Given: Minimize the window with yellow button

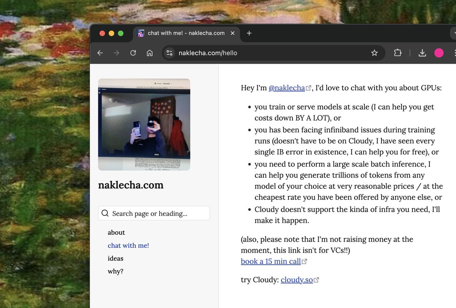Looking at the screenshot, I should tap(111, 33).
